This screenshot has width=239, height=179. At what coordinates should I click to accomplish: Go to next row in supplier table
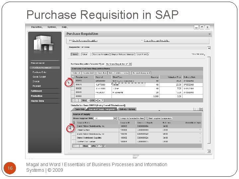[x=98, y=146]
